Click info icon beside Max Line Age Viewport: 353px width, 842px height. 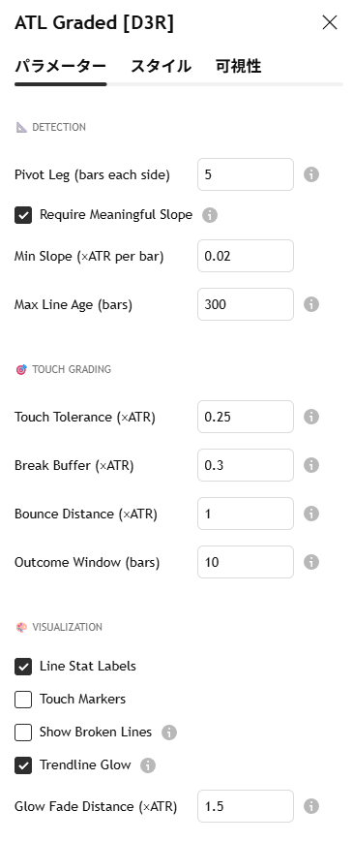point(311,304)
